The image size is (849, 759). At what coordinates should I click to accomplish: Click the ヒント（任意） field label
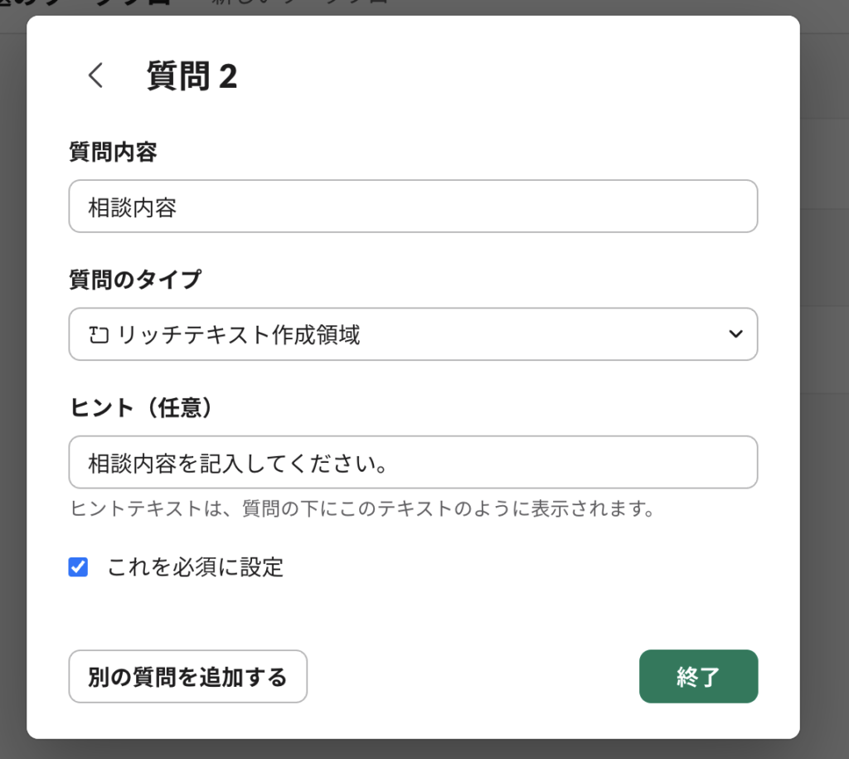tap(141, 407)
